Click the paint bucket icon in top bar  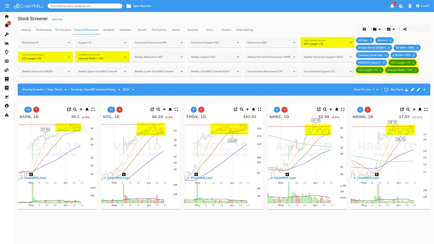[401, 6]
